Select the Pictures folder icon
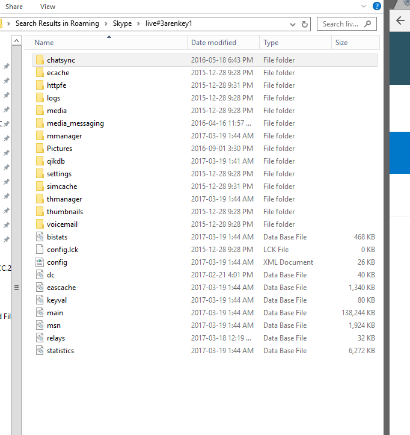Viewport: 410px width, 435px height. coord(40,149)
